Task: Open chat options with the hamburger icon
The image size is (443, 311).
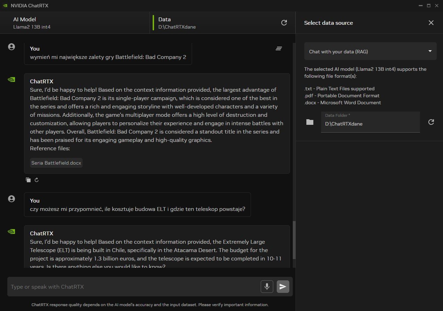Action: [x=279, y=48]
